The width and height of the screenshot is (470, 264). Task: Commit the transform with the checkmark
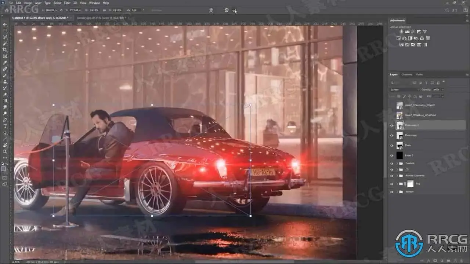(235, 10)
